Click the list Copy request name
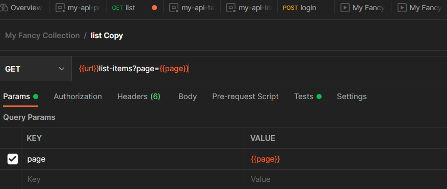The width and height of the screenshot is (447, 189). pyautogui.click(x=107, y=36)
